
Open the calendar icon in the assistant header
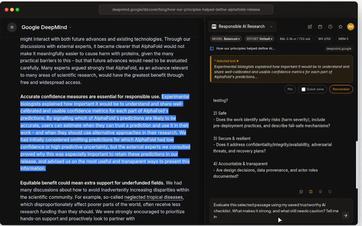320,27
